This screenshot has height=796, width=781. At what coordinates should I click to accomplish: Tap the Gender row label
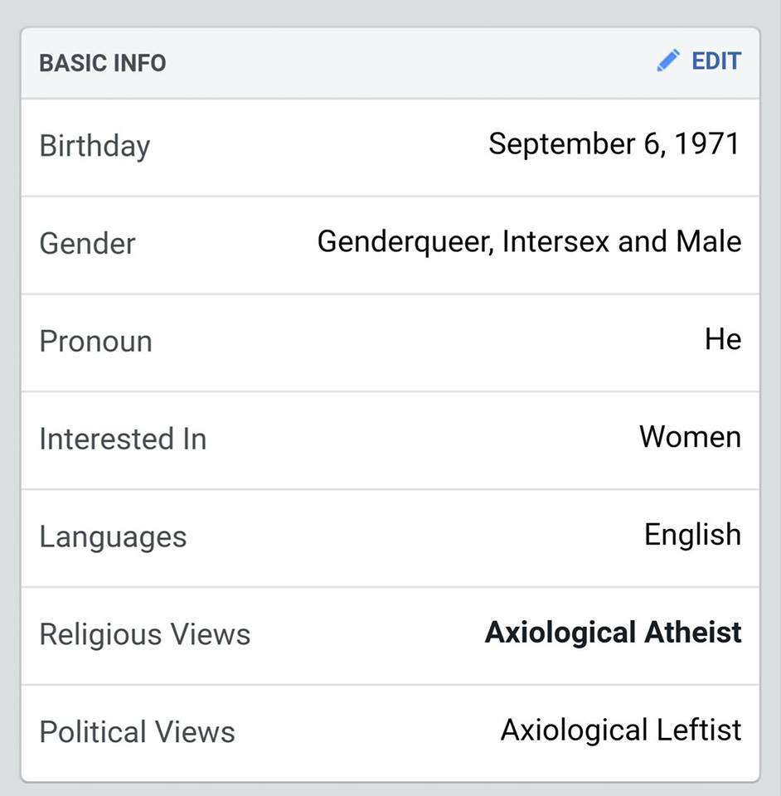87,244
